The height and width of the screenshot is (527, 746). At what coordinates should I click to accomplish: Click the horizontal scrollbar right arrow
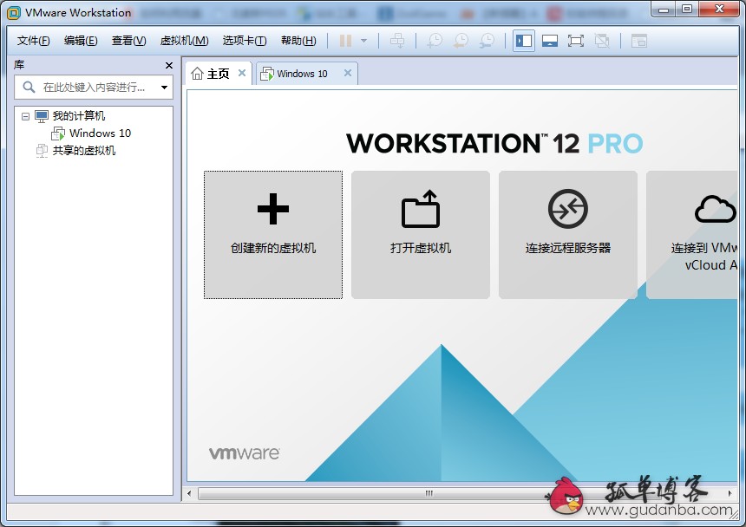point(730,493)
